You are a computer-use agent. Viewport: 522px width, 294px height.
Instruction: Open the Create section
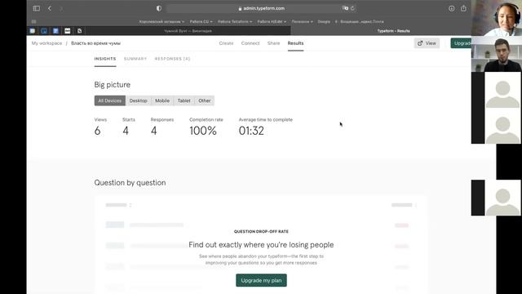pos(226,43)
